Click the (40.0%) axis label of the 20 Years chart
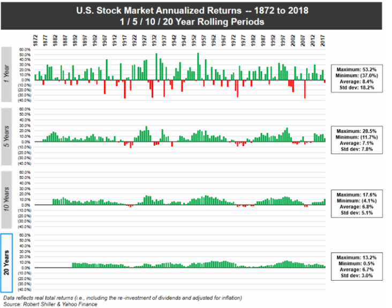The width and height of the screenshot is (392, 308). coord(24,289)
